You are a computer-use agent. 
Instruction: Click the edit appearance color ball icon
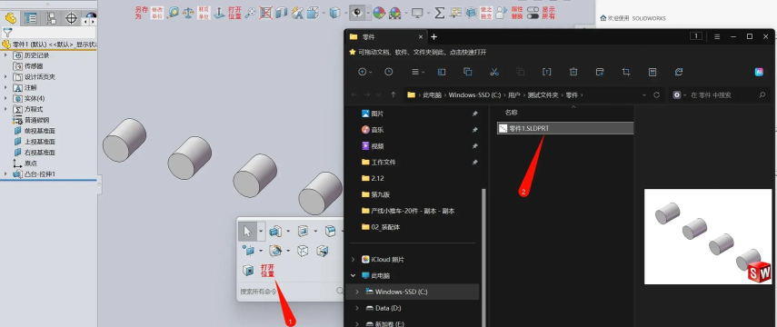coord(379,13)
